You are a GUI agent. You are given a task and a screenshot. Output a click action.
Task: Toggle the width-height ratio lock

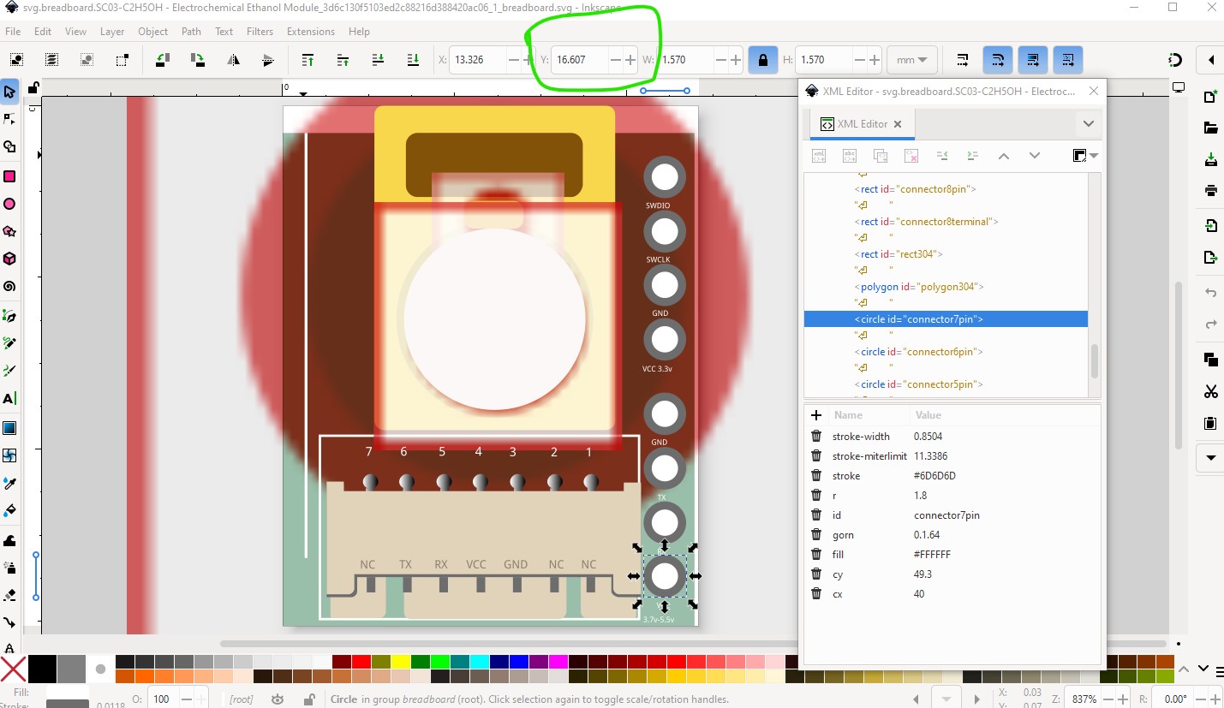click(761, 60)
